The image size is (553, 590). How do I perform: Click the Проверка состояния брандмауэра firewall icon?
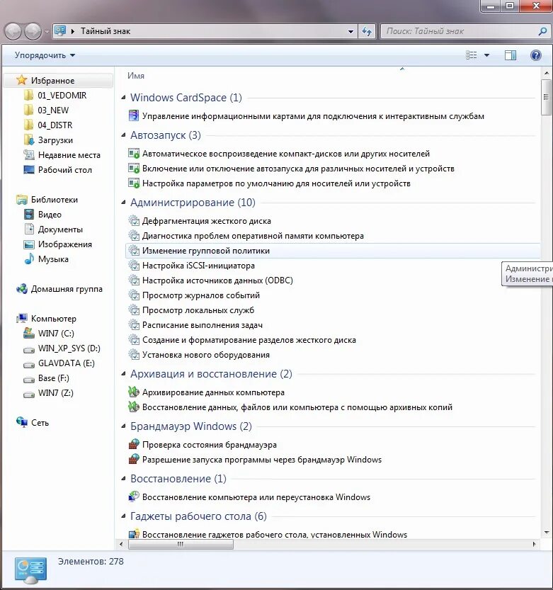(134, 444)
